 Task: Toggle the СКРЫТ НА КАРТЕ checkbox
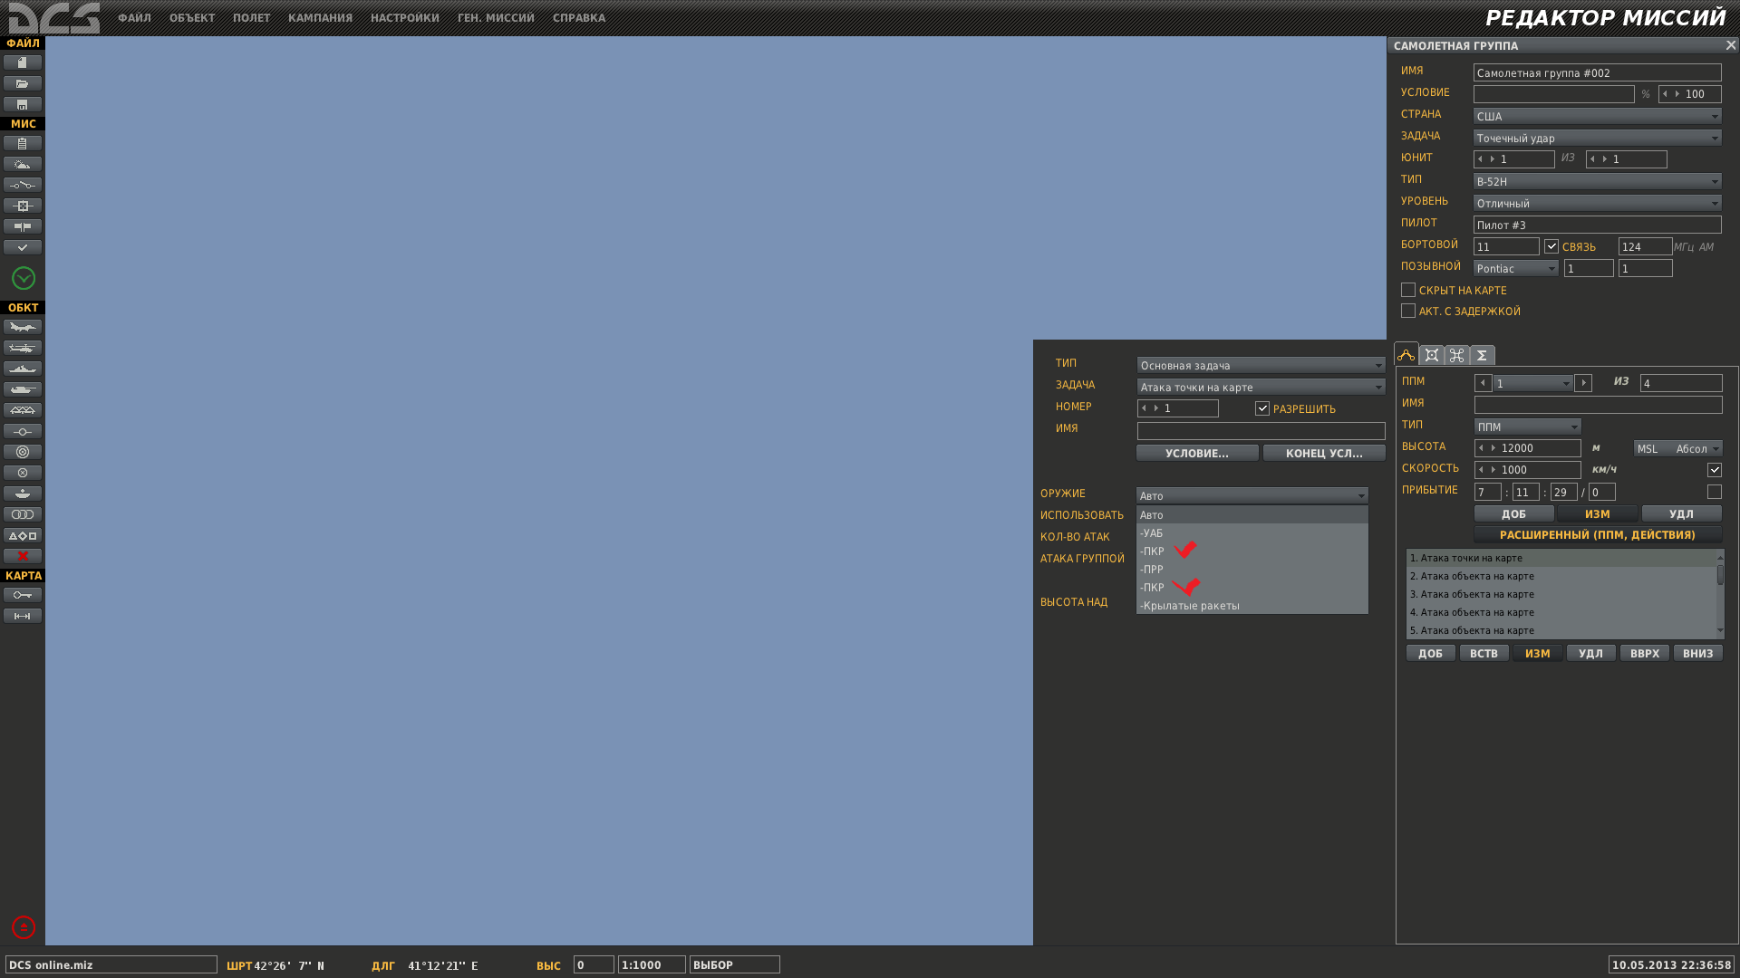tap(1408, 290)
